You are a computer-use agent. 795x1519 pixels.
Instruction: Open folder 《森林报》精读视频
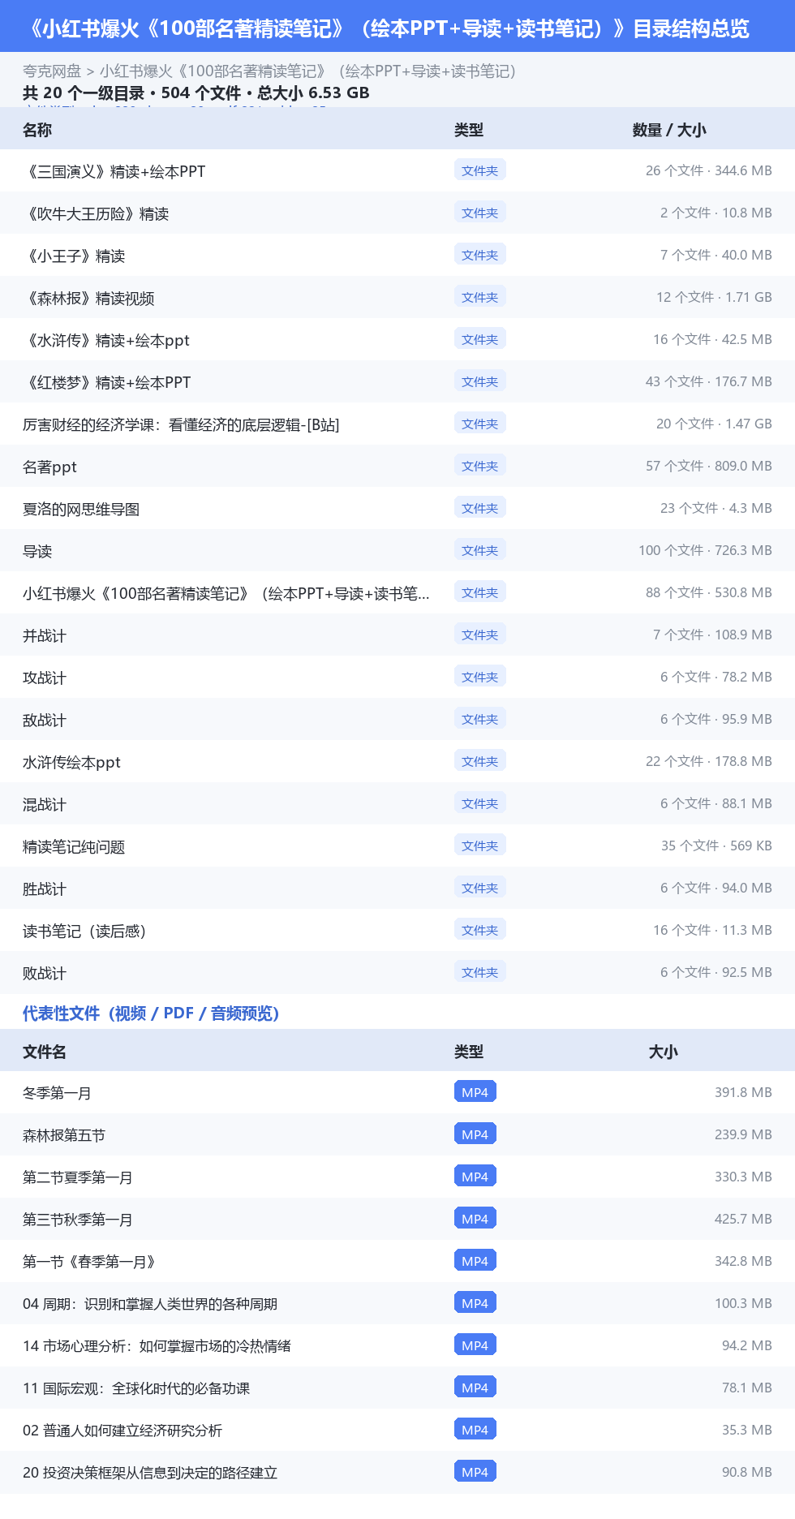88,298
